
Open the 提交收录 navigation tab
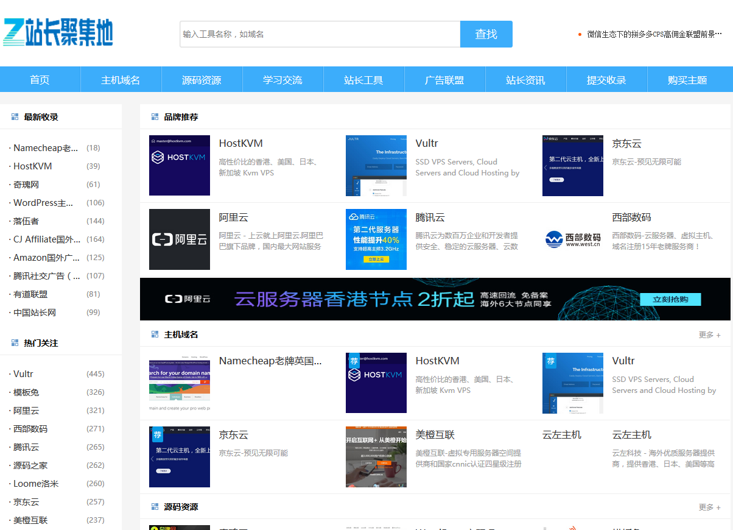tap(607, 80)
